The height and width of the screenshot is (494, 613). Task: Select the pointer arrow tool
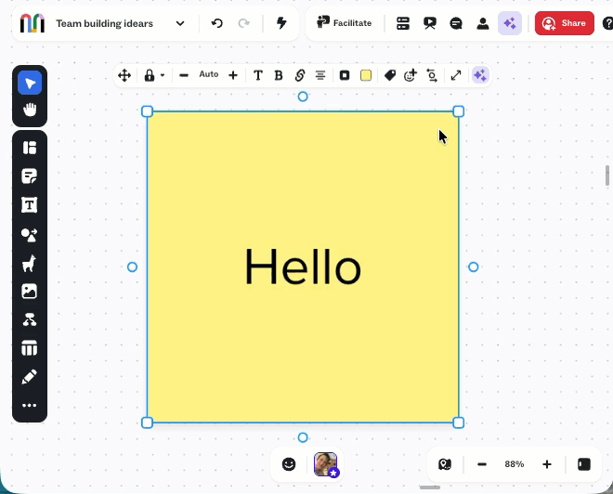[x=30, y=83]
